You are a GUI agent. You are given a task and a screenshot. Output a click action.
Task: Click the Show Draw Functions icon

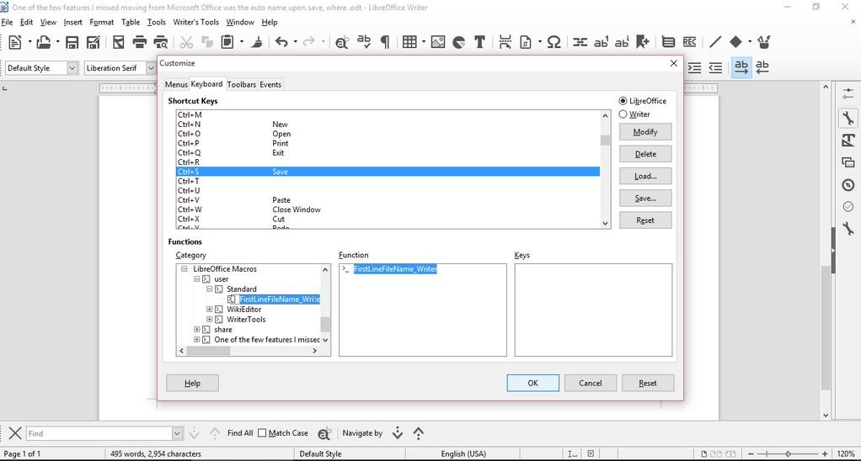pos(764,42)
